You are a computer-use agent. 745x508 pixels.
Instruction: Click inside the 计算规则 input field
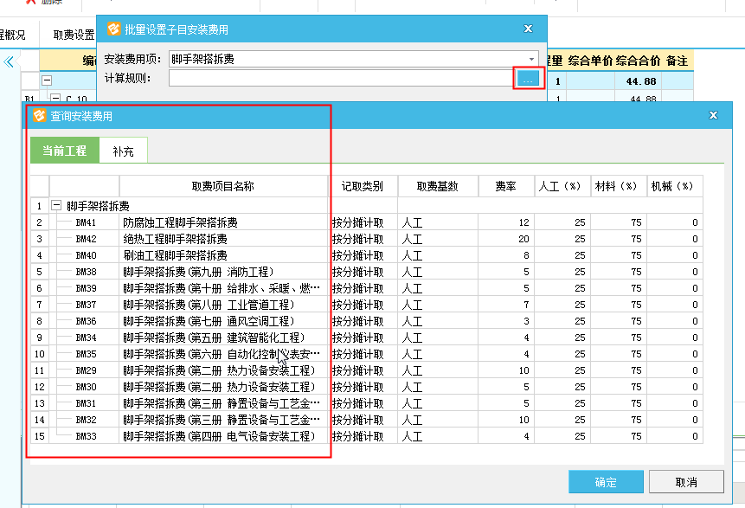click(341, 79)
